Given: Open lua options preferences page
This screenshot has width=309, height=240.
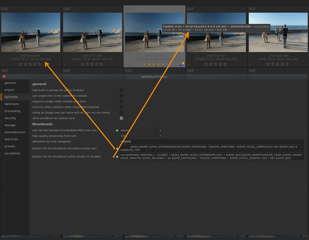Looking at the screenshot, I should pos(12,153).
